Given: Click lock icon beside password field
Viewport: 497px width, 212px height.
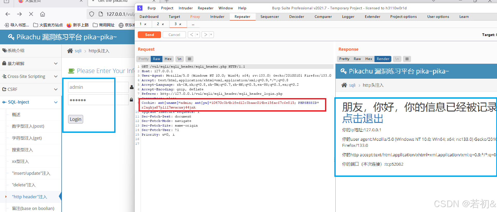Looking at the screenshot, I should (x=132, y=100).
